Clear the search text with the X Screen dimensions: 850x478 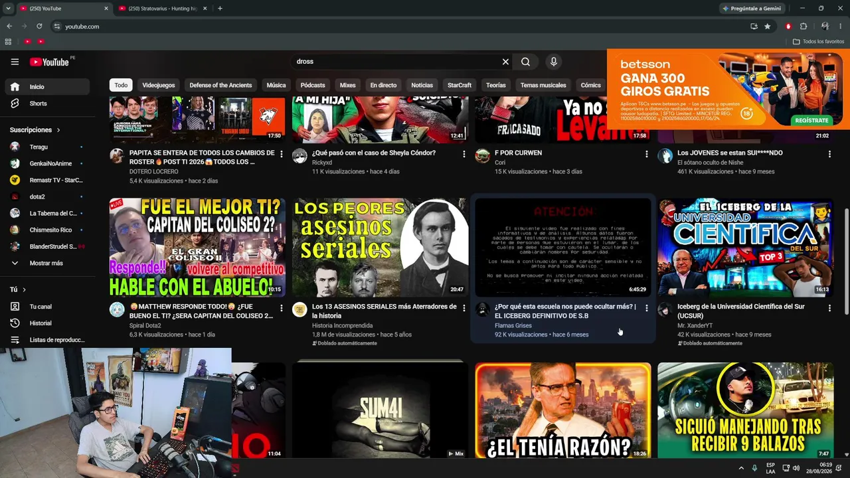click(x=505, y=62)
